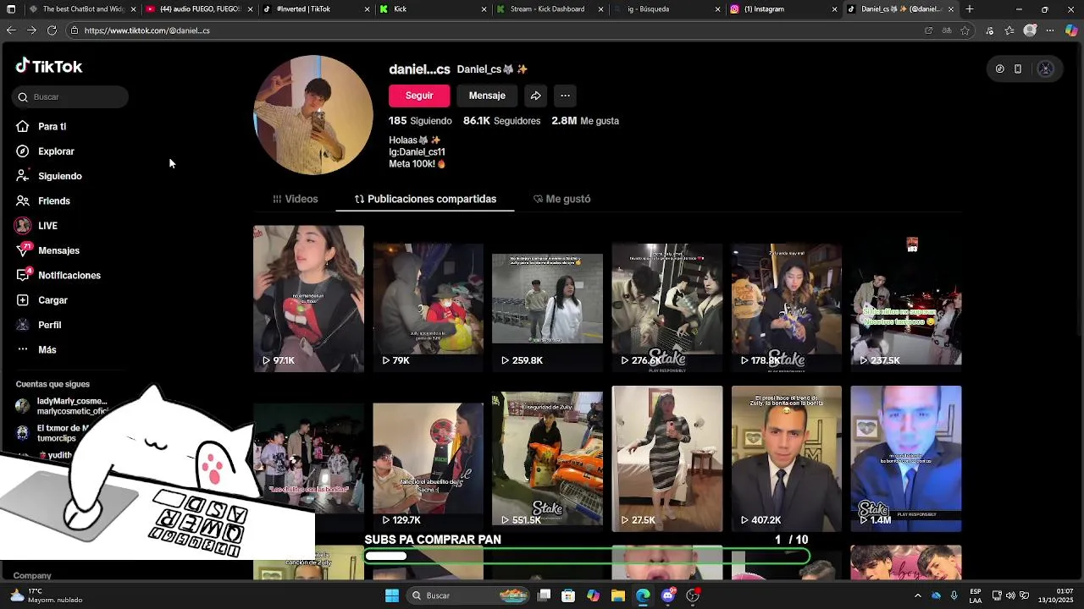Click the Mensaje button

tap(487, 96)
